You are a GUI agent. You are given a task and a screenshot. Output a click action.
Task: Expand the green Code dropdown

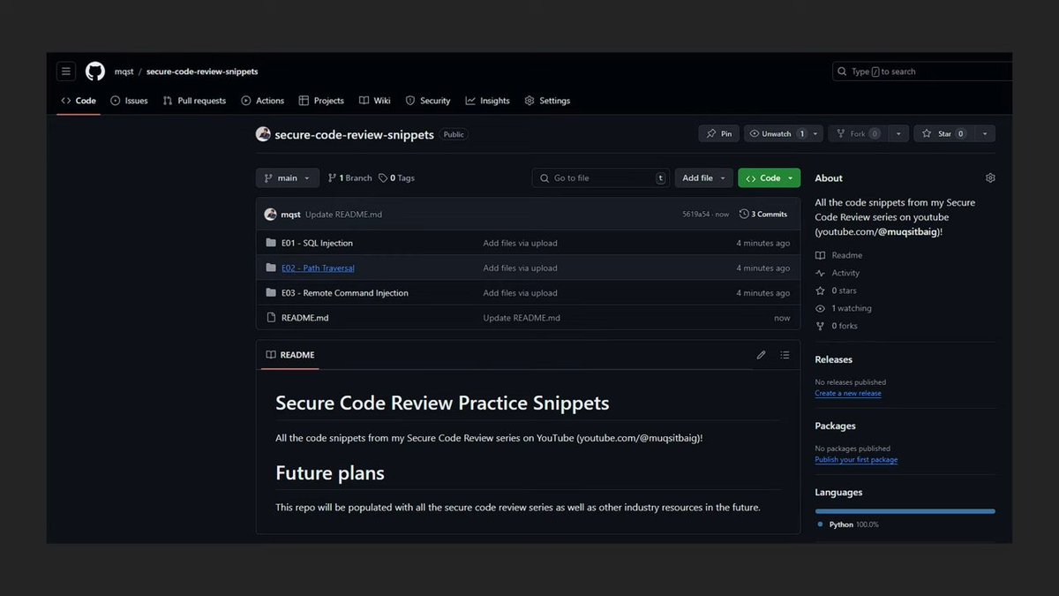pos(768,177)
